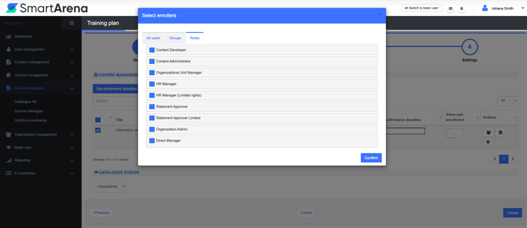Open Course catalogue in sidebar

(x=29, y=111)
